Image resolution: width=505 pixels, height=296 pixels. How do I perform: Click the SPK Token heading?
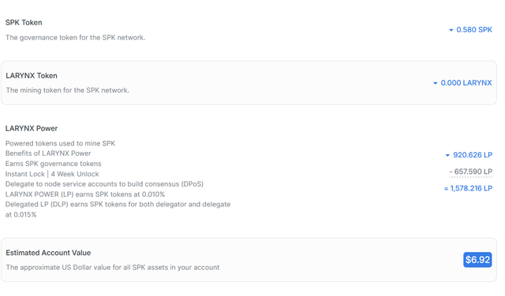point(24,23)
